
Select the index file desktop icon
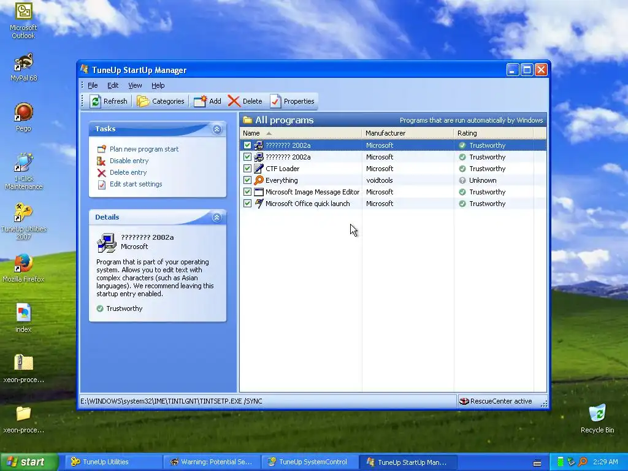click(x=23, y=318)
